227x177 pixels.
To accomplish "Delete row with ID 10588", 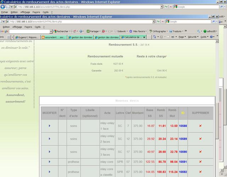I will 200,126.
